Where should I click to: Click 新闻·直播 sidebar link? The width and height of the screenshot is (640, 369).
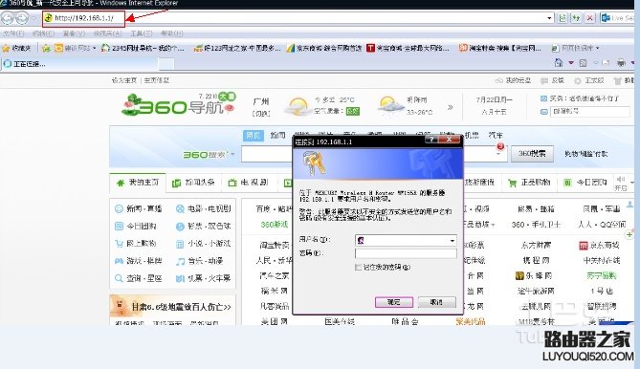click(139, 208)
